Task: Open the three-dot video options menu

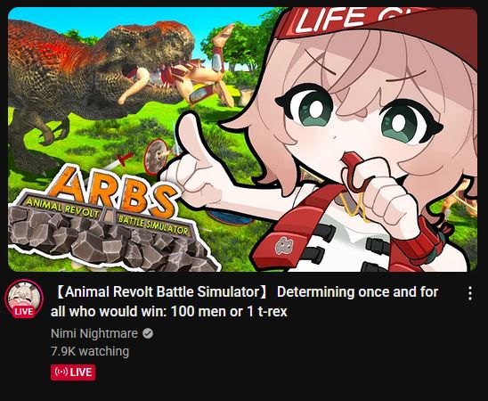Action: [470, 293]
